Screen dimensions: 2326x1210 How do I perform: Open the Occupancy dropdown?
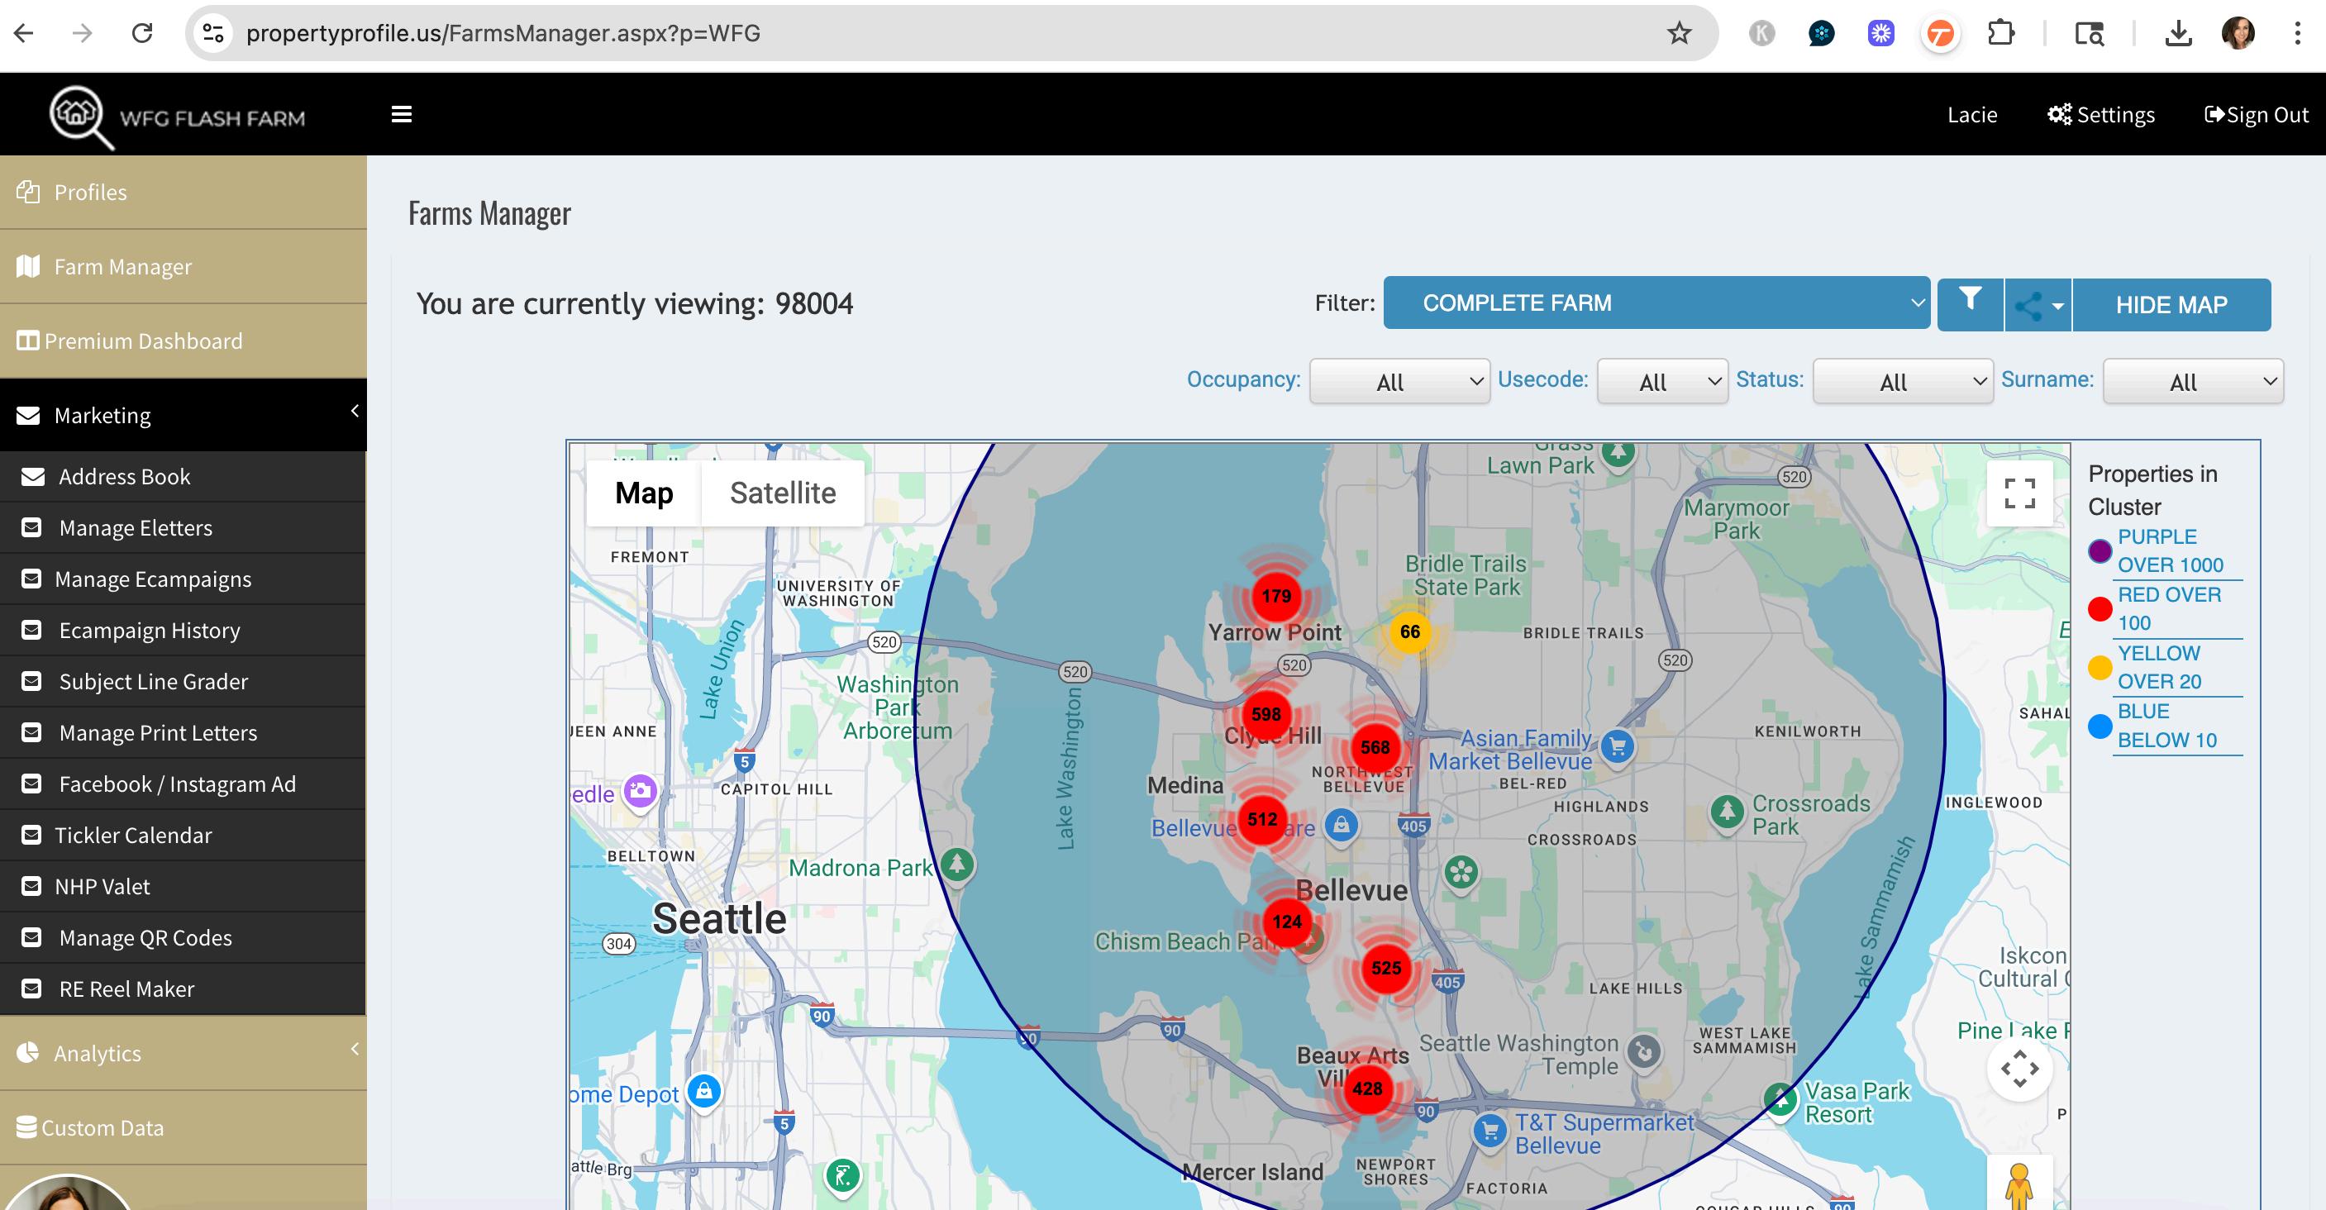click(x=1399, y=382)
